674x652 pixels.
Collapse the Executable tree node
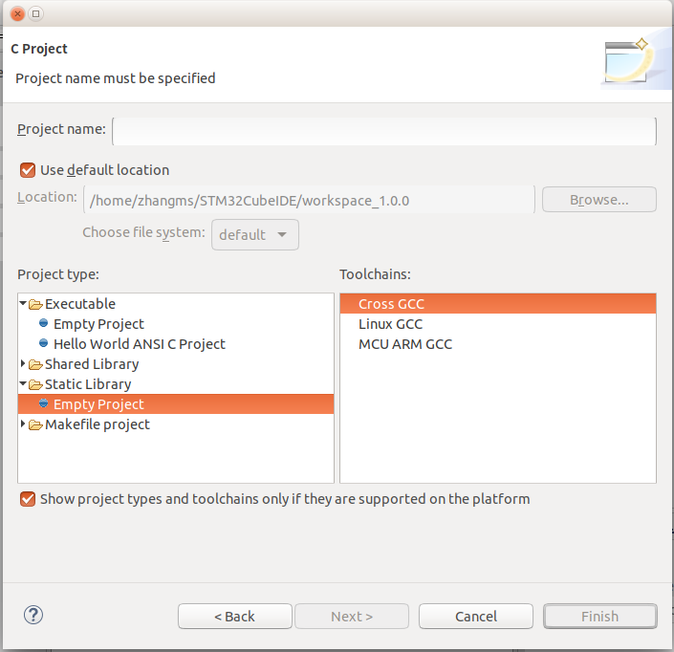click(x=23, y=304)
